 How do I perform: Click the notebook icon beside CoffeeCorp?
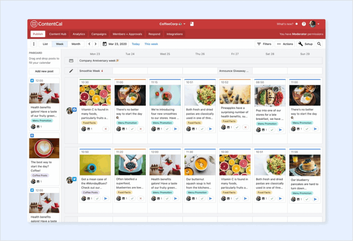192,24
